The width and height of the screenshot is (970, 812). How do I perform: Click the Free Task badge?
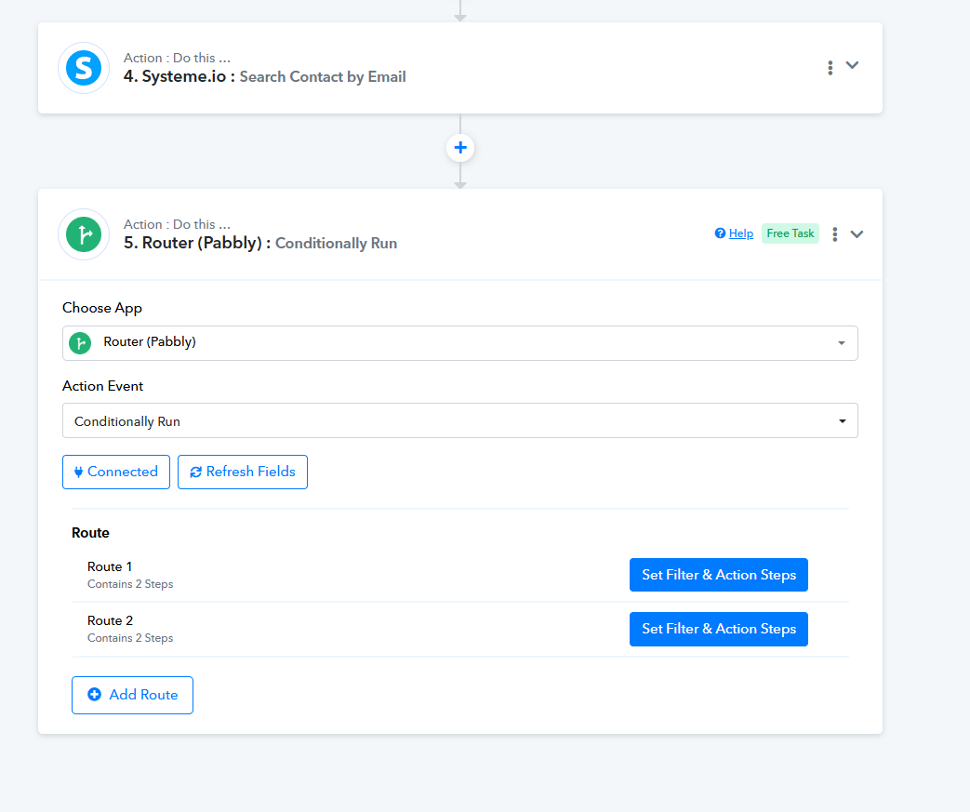(x=790, y=233)
